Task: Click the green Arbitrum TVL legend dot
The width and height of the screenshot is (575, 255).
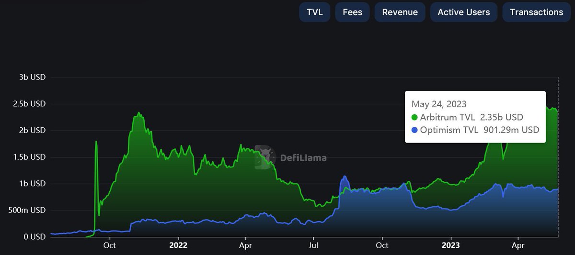Action: coord(415,117)
